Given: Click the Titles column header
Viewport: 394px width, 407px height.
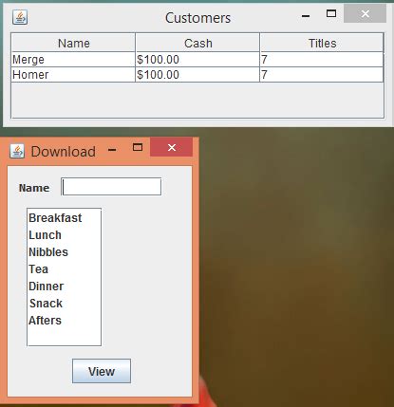Looking at the screenshot, I should pos(322,43).
